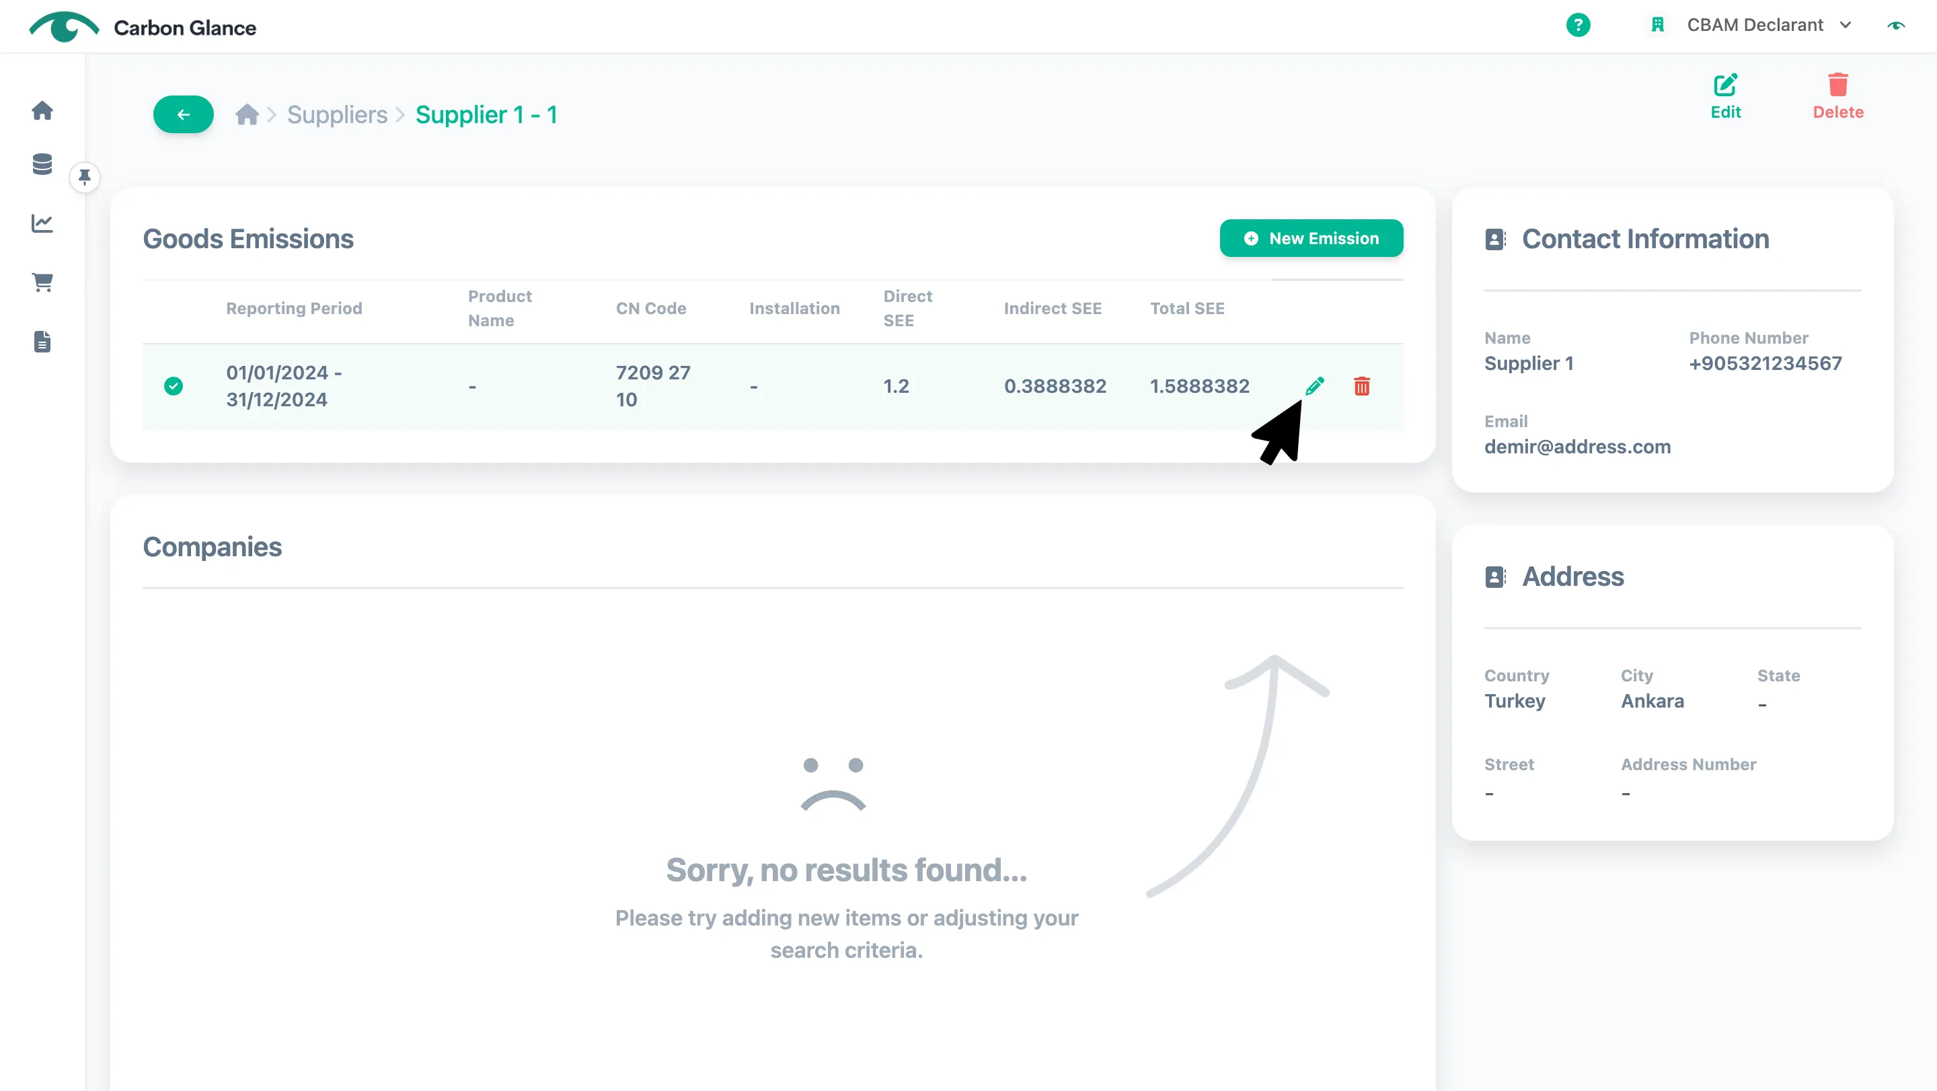Click the city value Ankara
This screenshot has width=1937, height=1091.
tap(1652, 701)
